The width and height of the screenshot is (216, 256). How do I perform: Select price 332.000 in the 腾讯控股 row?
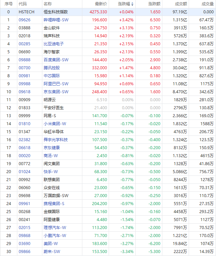pos(99,68)
